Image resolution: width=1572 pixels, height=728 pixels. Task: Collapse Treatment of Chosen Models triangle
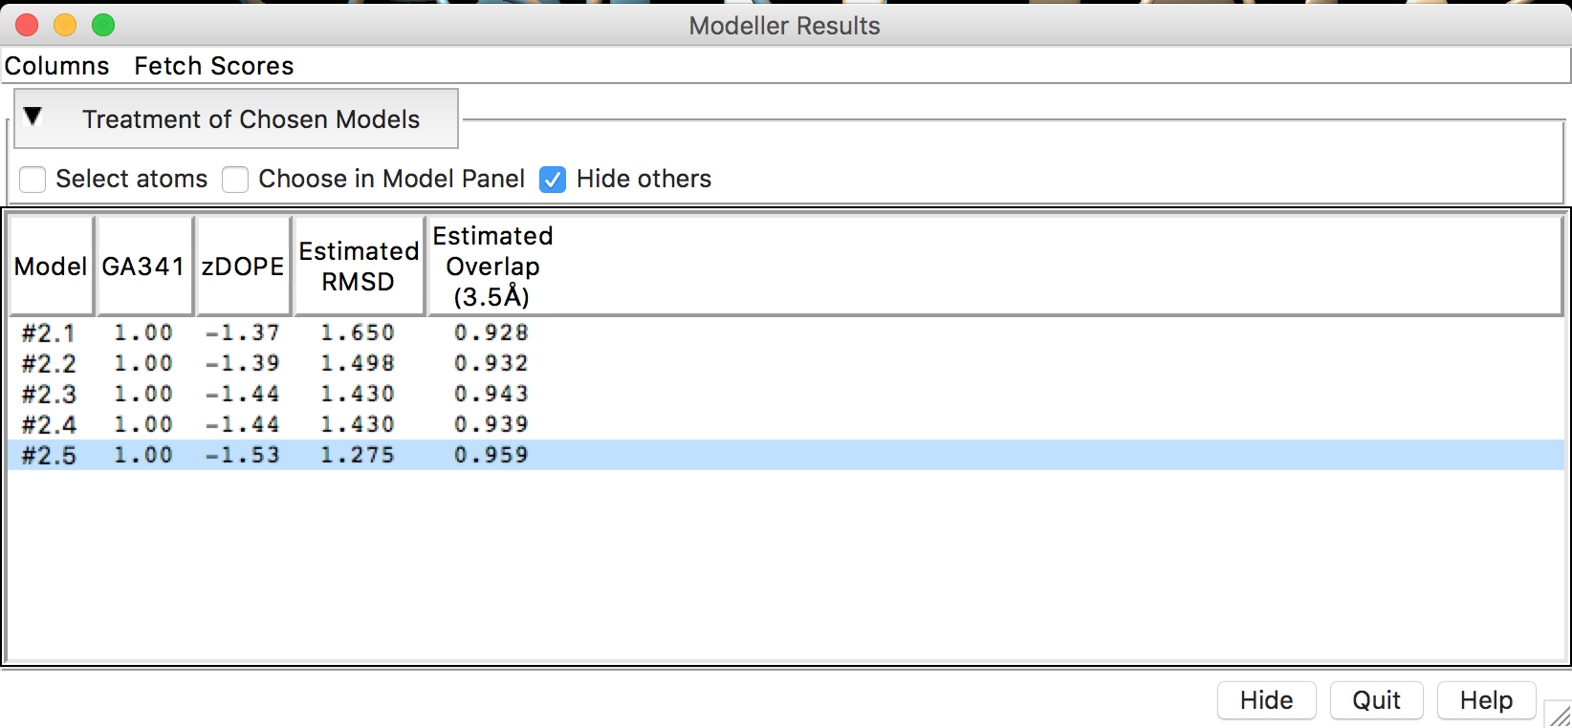tap(33, 117)
